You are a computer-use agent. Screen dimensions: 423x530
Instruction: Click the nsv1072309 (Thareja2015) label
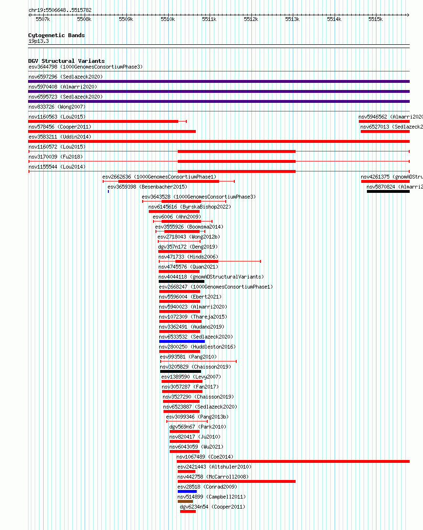coord(193,317)
